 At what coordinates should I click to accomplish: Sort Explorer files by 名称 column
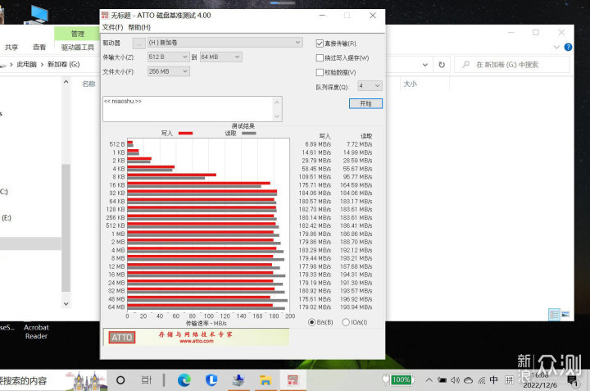[x=88, y=84]
